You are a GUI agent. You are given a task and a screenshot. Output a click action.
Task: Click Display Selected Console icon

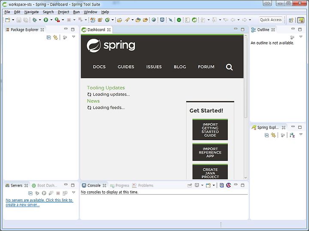tap(197, 185)
